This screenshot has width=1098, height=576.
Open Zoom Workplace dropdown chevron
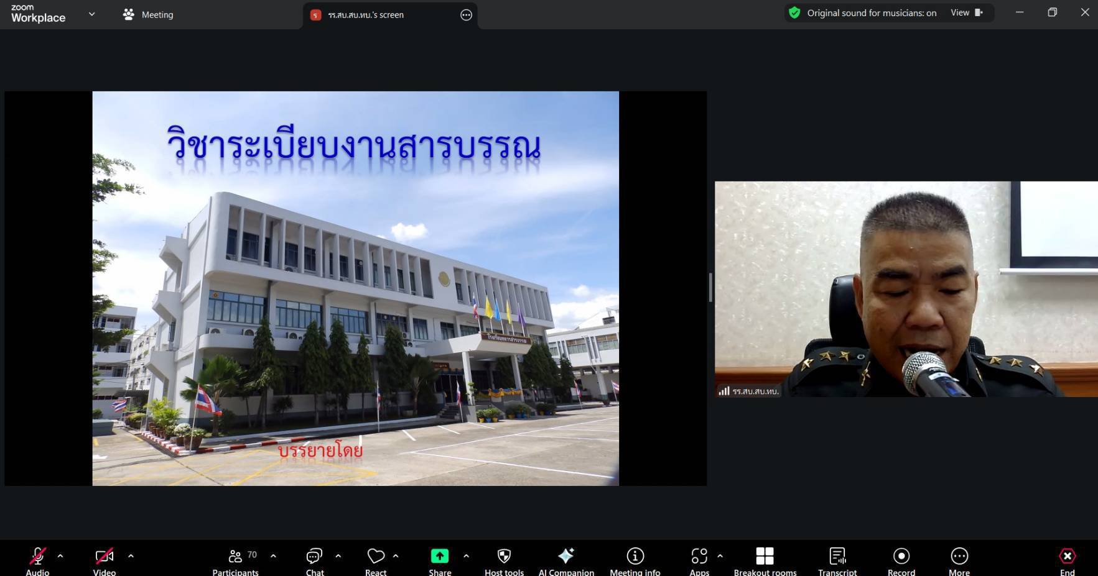(x=92, y=14)
